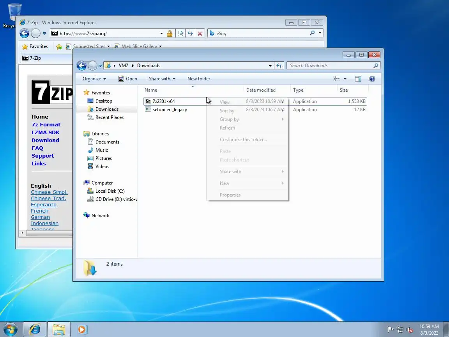Open Network in navigation pane
This screenshot has height=337, width=449.
coord(100,216)
